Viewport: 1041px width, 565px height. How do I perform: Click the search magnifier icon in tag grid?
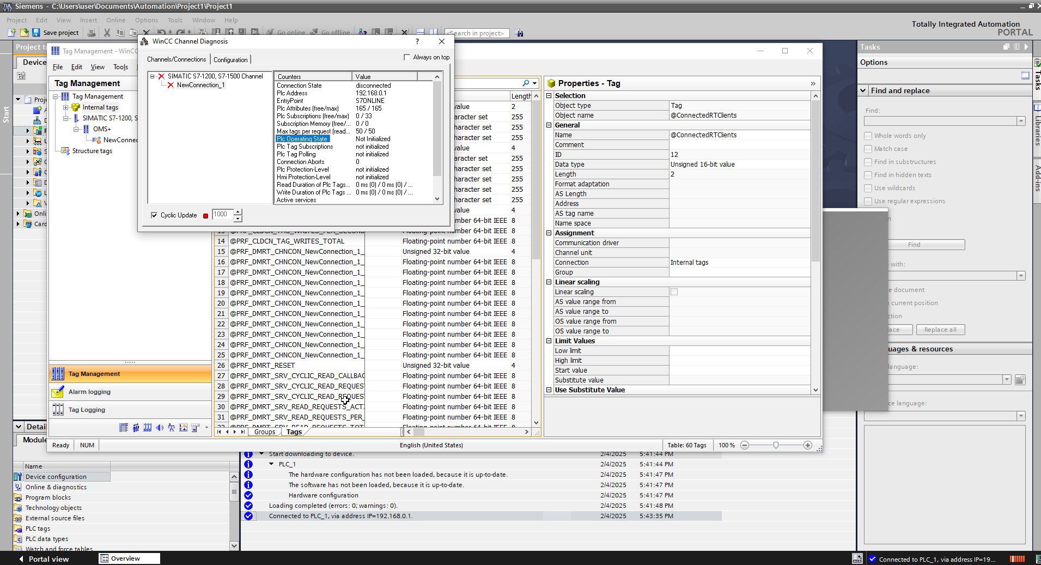526,83
